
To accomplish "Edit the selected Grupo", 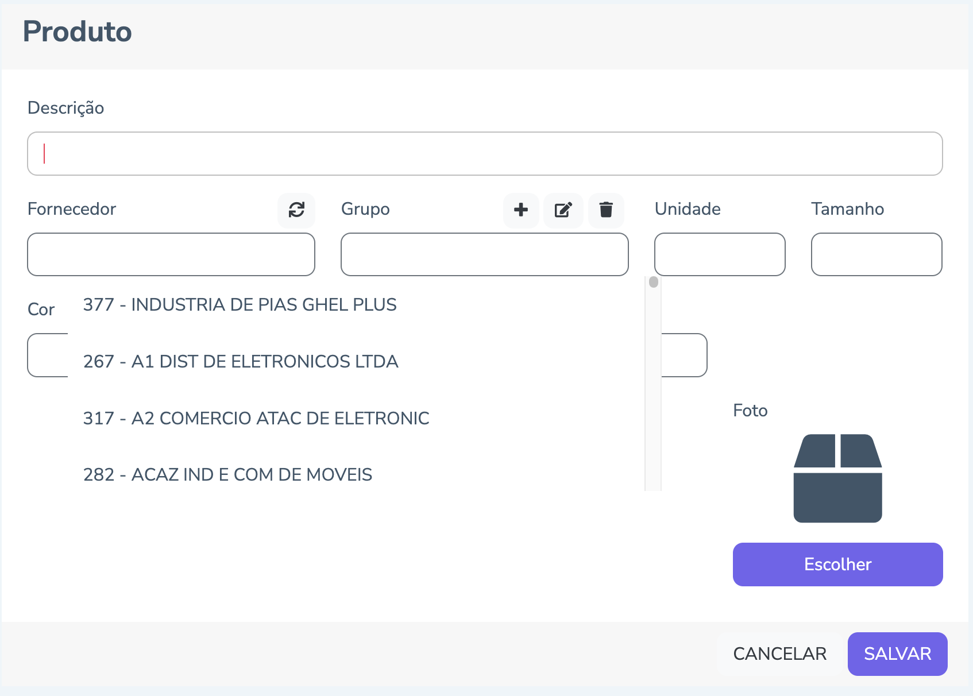I will (x=563, y=210).
